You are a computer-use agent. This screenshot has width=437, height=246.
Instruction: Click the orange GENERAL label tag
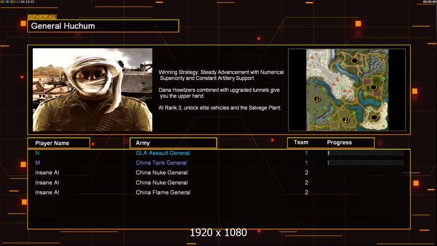[42, 17]
